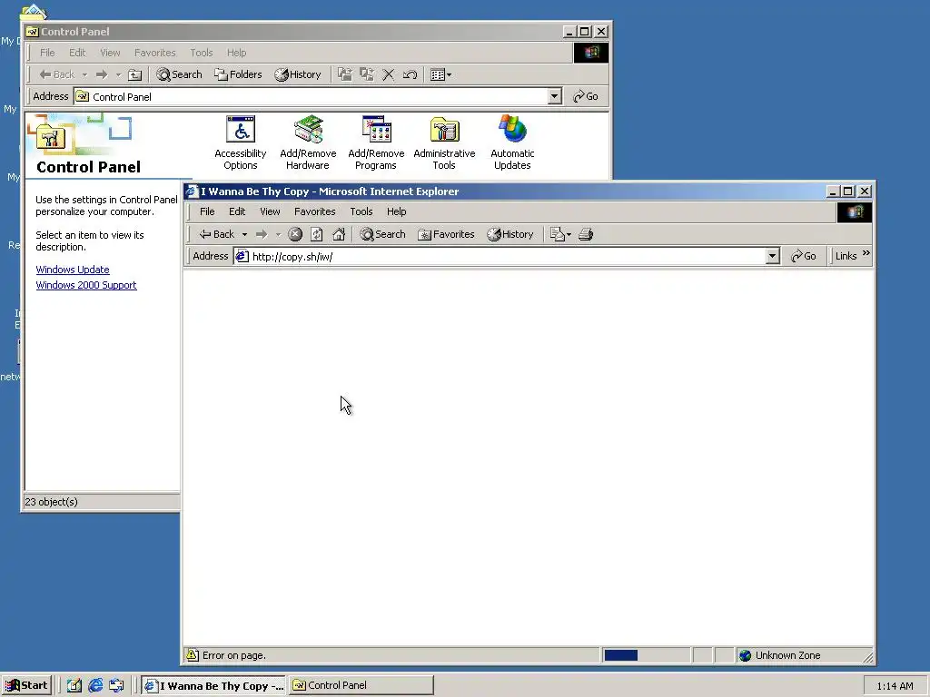Click Refresh icon in Internet Explorer toolbar
The width and height of the screenshot is (930, 697).
coord(317,234)
